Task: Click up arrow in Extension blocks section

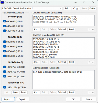Action: (x=89, y=92)
